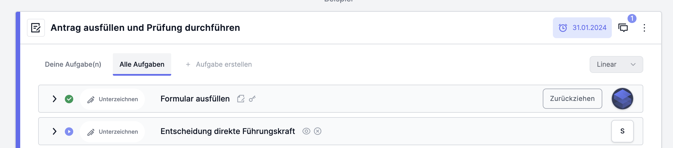Image resolution: width=673 pixels, height=148 pixels.
Task: Click the form edit icon beside the title
Action: (x=36, y=28)
